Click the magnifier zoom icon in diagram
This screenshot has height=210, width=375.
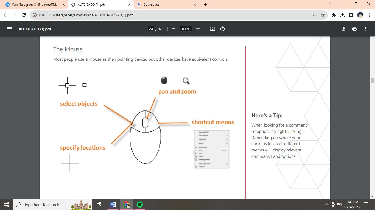click(186, 81)
